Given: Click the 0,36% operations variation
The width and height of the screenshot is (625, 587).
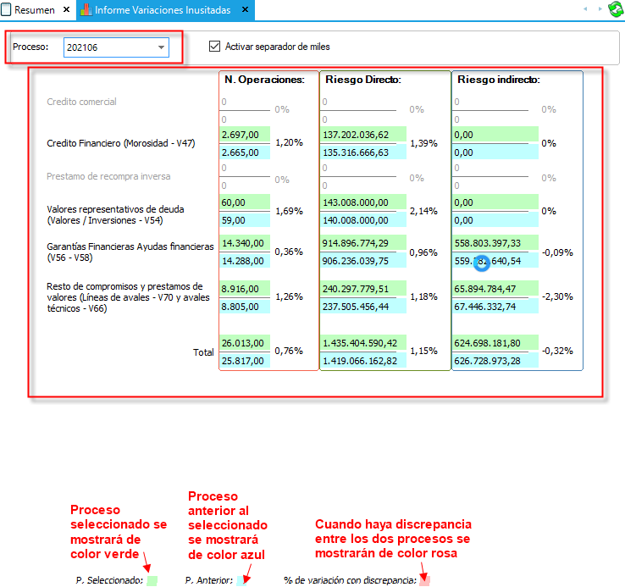Looking at the screenshot, I should 289,252.
